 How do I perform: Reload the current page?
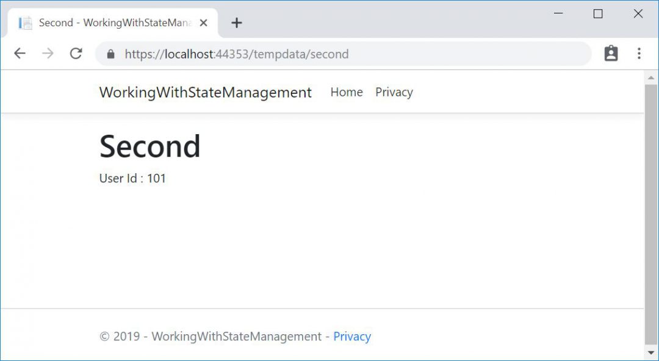point(76,54)
